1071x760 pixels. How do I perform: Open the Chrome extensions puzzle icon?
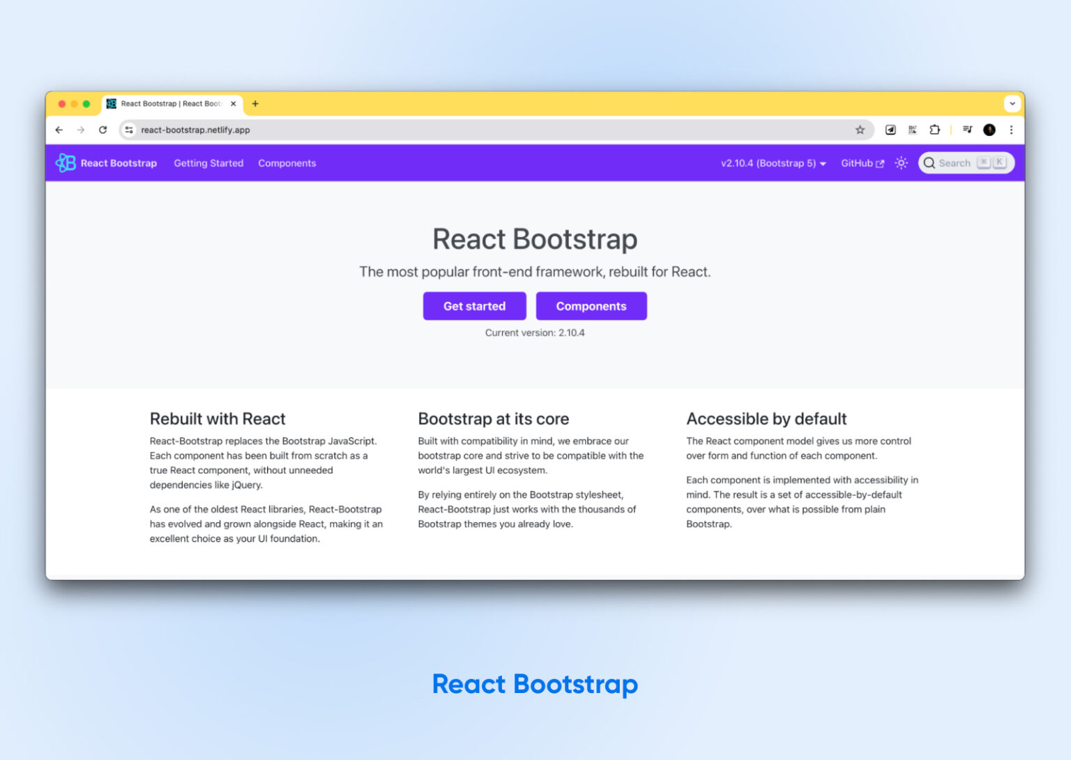(934, 130)
